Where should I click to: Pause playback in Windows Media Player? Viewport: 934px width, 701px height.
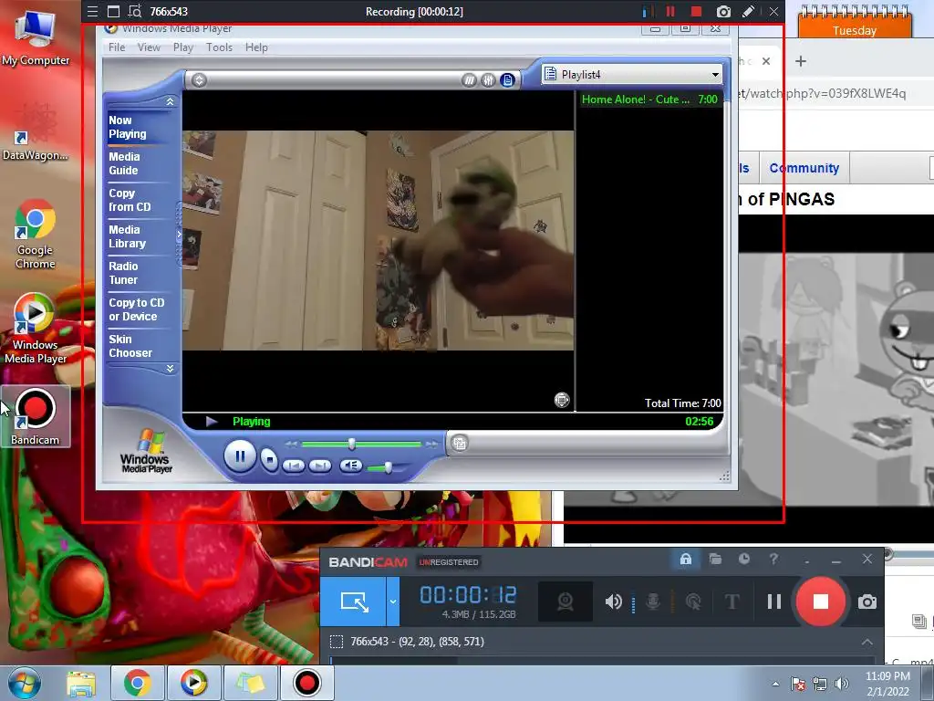tap(240, 456)
